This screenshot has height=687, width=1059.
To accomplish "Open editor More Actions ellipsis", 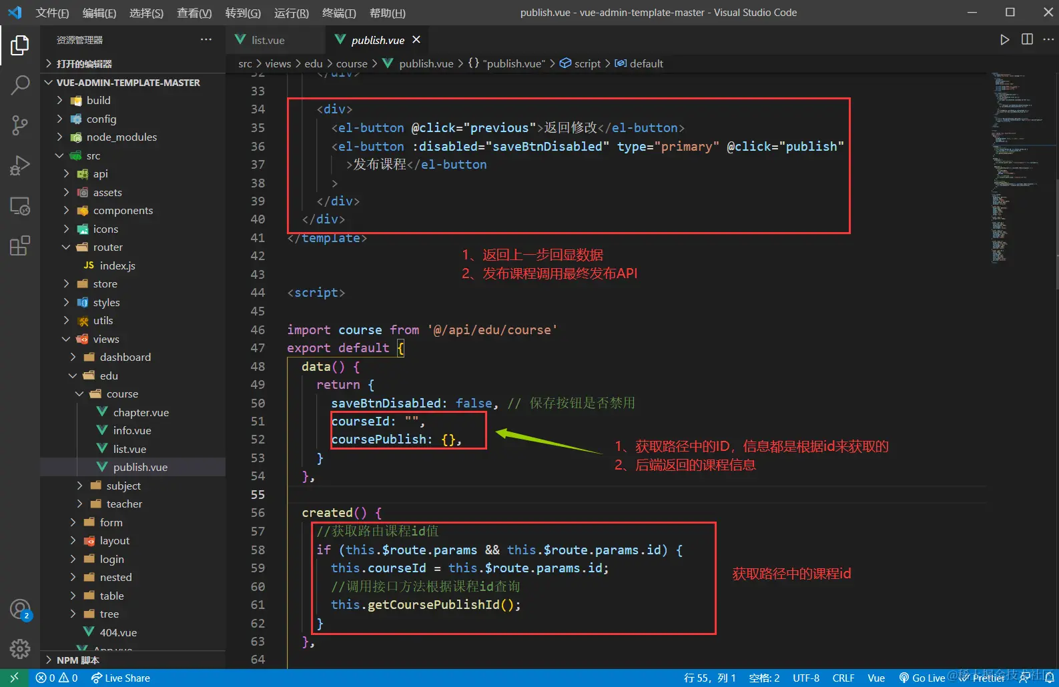I will pos(1048,40).
